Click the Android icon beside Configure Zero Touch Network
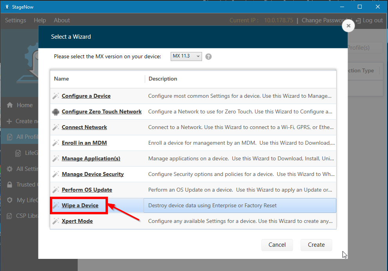 (55, 111)
